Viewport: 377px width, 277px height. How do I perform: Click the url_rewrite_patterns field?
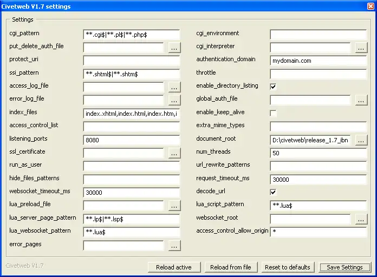318,166
